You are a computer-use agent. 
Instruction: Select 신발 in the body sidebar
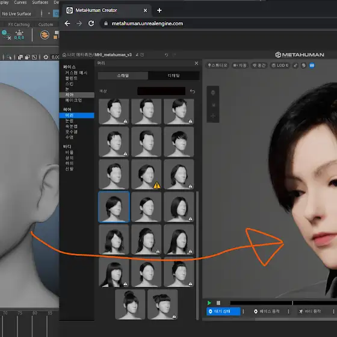pos(69,168)
